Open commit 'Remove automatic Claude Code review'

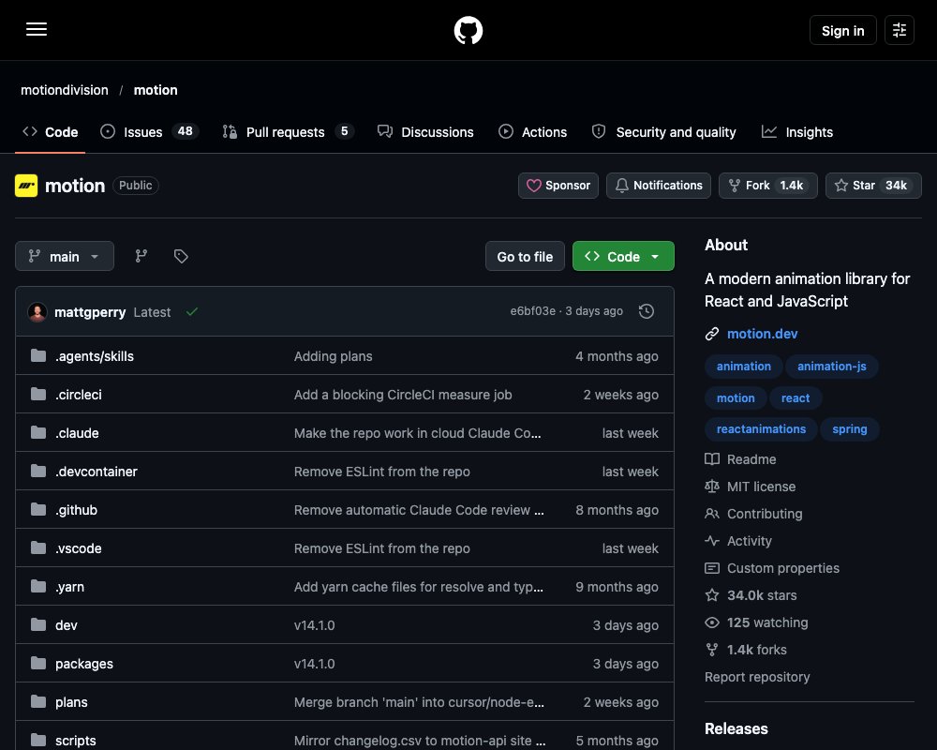418,510
